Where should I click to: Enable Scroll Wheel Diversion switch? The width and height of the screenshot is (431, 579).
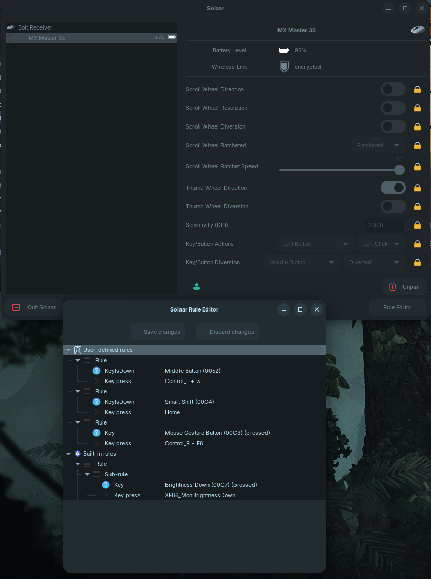pyautogui.click(x=393, y=126)
